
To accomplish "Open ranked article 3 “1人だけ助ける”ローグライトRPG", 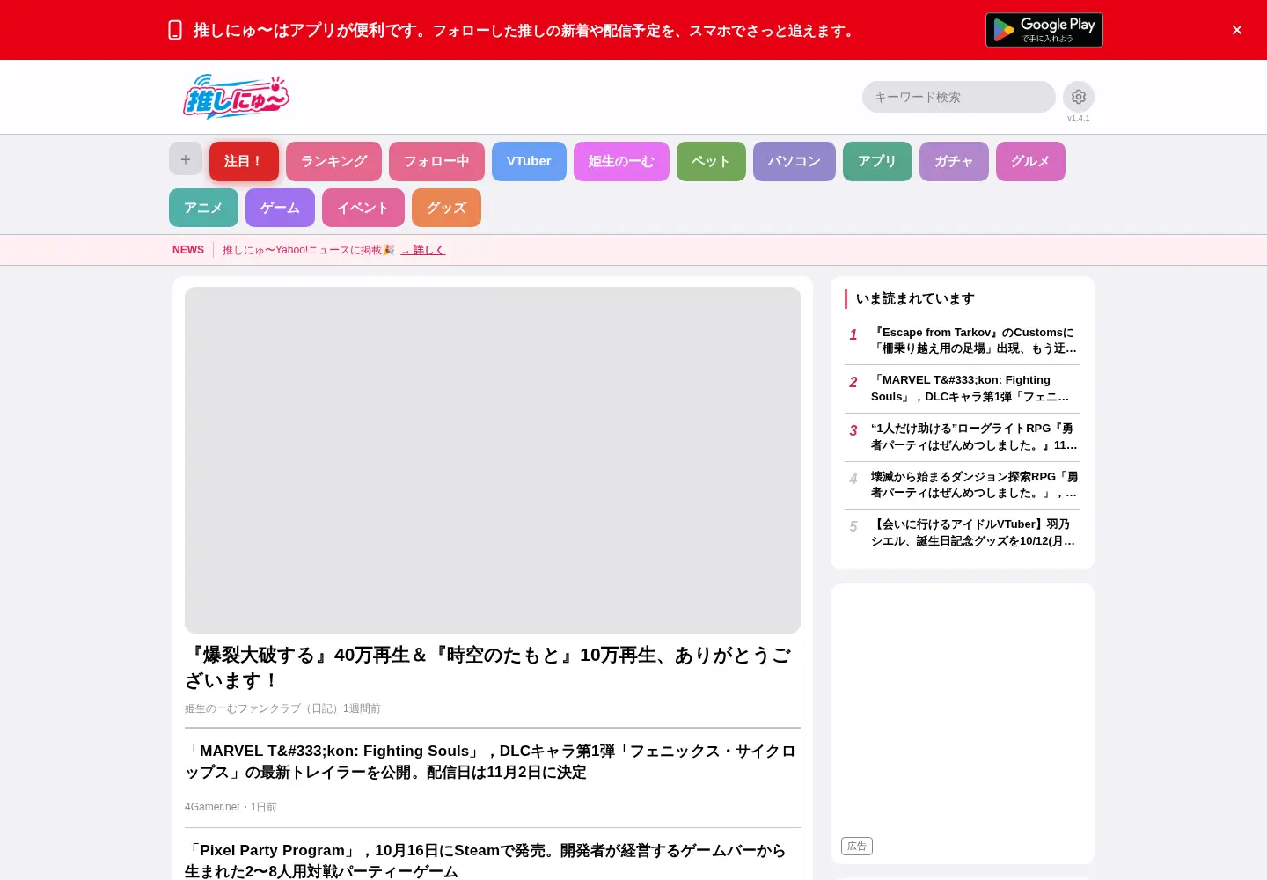I will click(x=963, y=436).
